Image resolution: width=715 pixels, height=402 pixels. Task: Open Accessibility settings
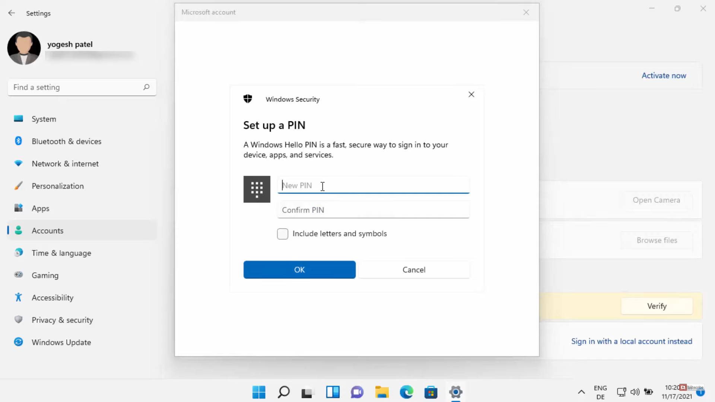(82, 298)
